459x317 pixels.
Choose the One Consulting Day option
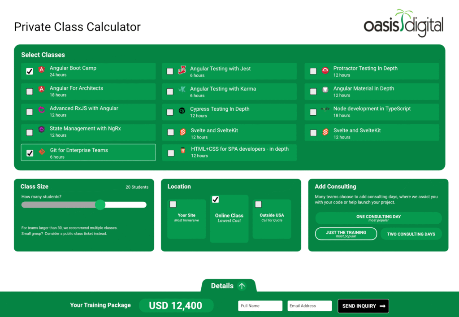[378, 218]
